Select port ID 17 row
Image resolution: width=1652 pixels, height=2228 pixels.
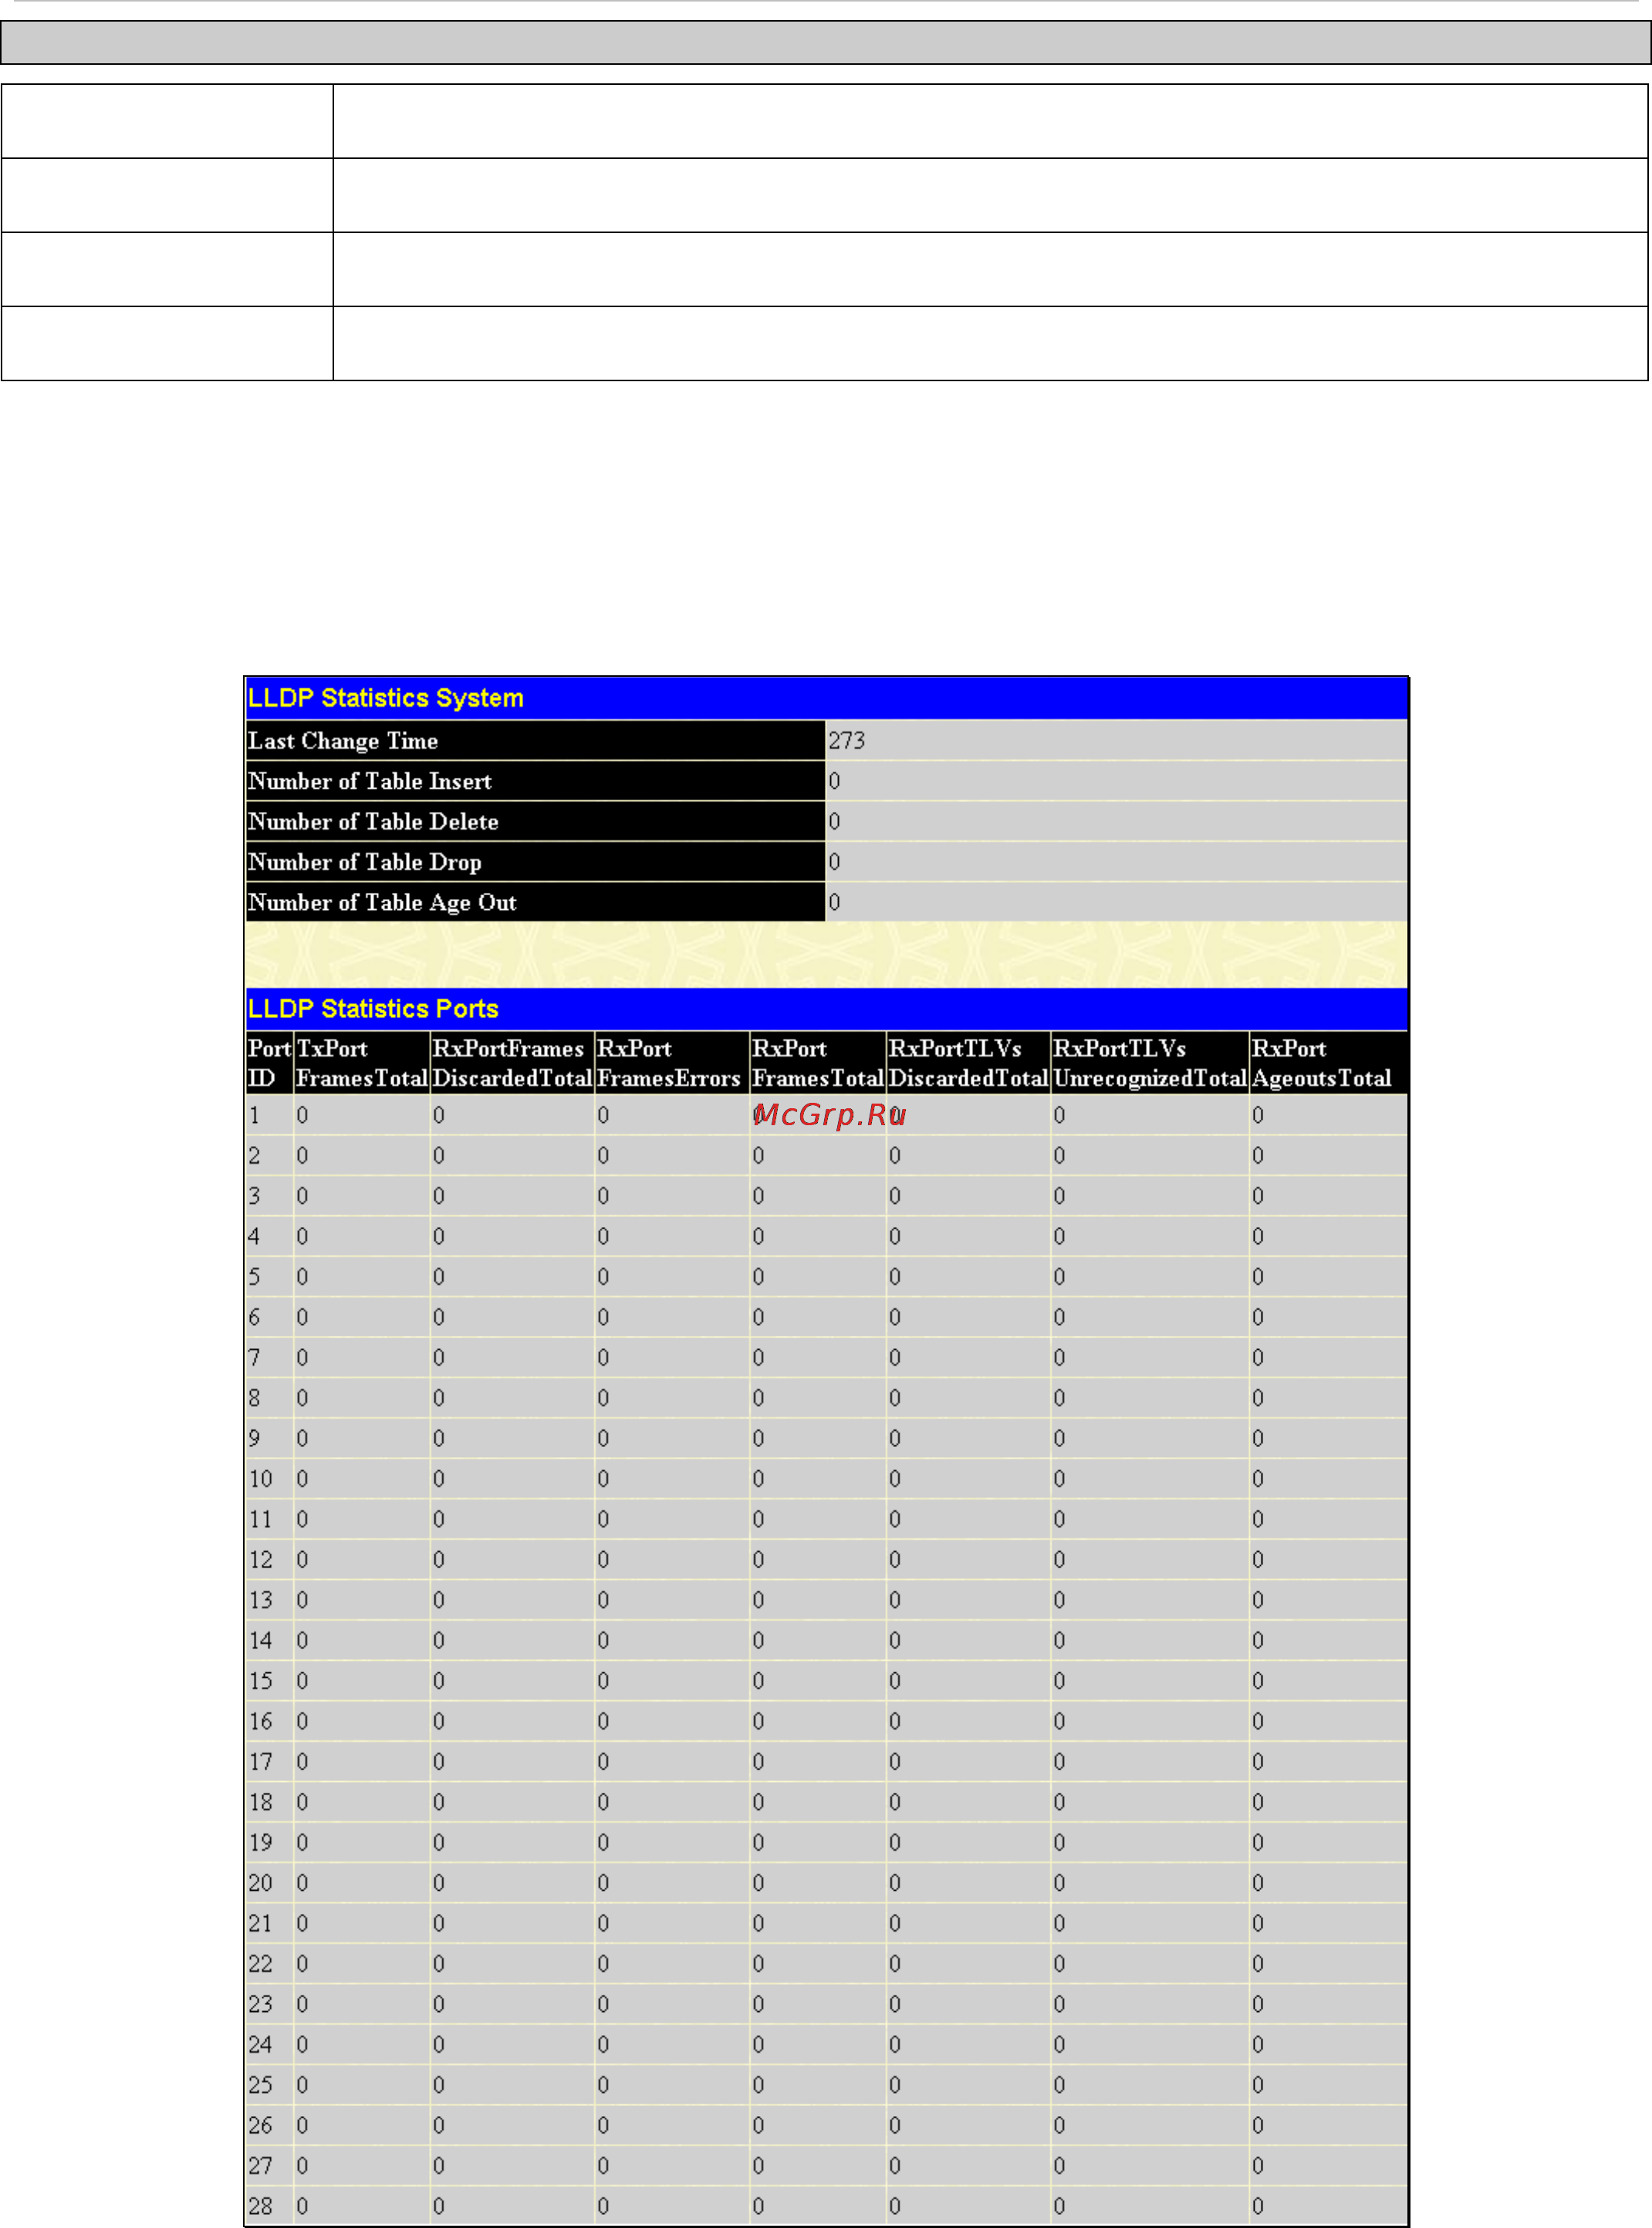click(826, 1762)
